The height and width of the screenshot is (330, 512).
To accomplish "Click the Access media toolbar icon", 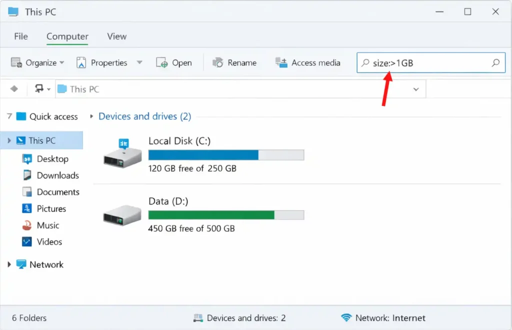I will (x=281, y=63).
